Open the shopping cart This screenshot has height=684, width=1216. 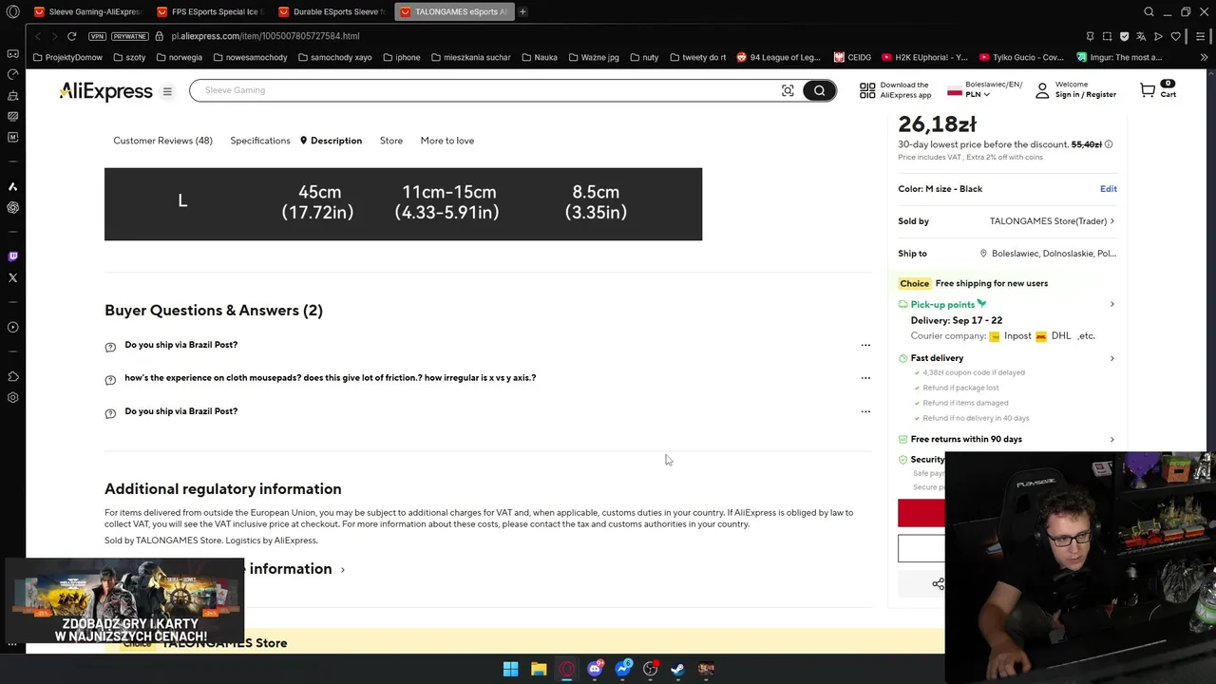pyautogui.click(x=1157, y=90)
